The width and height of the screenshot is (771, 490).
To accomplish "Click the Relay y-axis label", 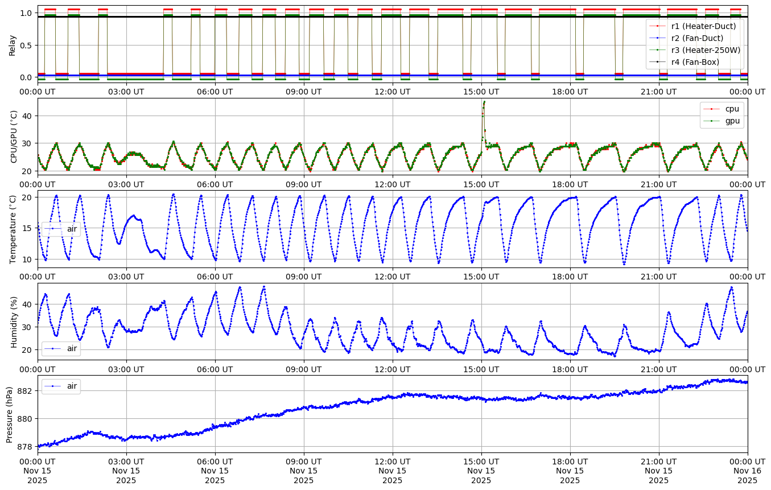I will 13,44.
